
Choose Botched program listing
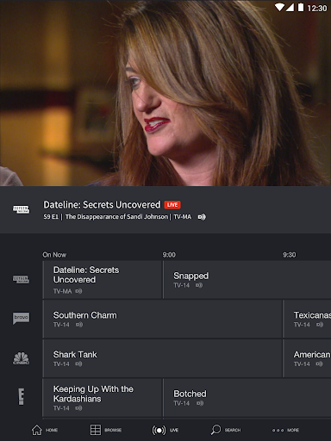pos(247,397)
